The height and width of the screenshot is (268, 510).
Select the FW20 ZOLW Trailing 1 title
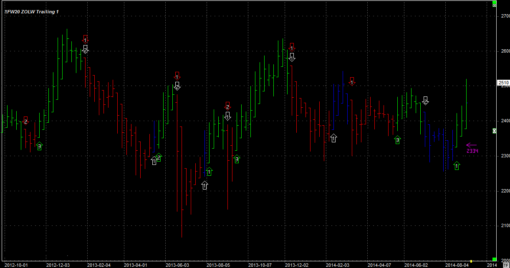pos(32,12)
